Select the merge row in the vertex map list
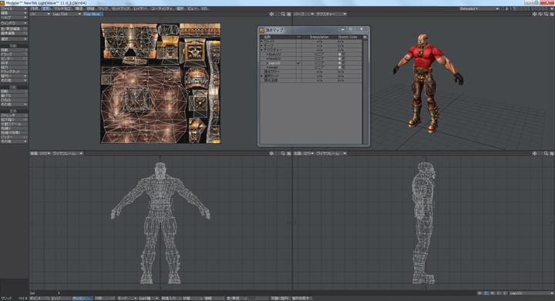 pos(311,67)
